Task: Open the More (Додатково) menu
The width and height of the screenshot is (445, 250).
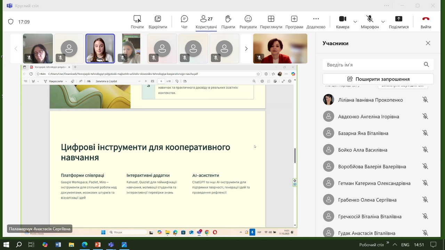Action: point(316,22)
